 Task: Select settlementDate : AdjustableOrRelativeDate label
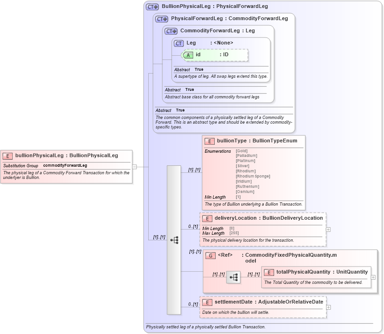(x=269, y=302)
